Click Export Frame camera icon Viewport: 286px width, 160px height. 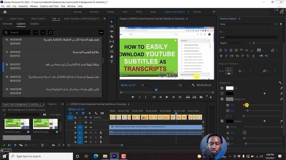click(x=201, y=97)
